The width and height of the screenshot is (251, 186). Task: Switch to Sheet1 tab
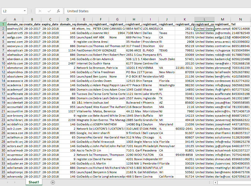[x=34, y=182]
